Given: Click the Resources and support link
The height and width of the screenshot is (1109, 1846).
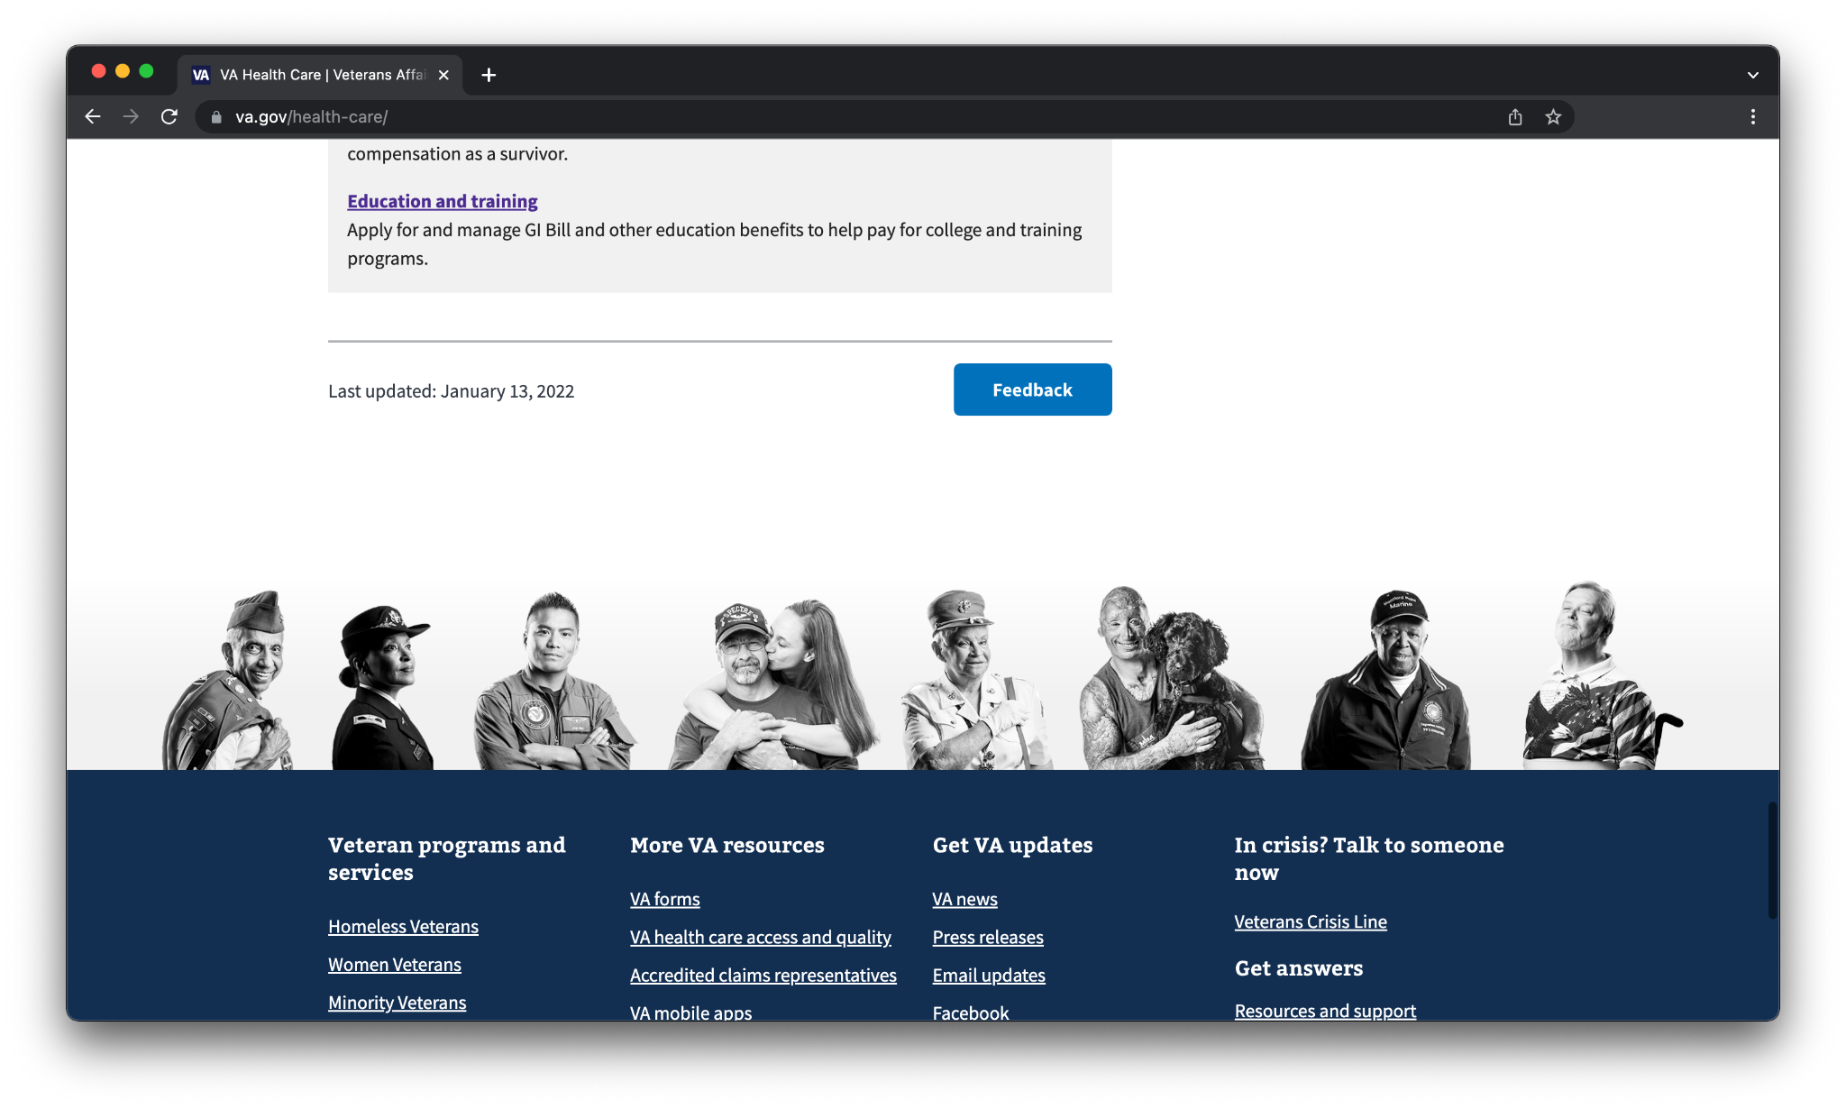Looking at the screenshot, I should click(1325, 1010).
